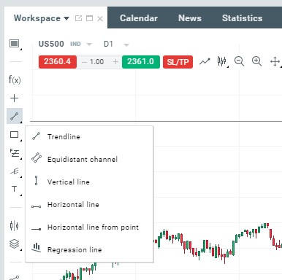The height and width of the screenshot is (280, 282).
Task: Open the D1 timeframe dropdown
Action: click(126, 44)
